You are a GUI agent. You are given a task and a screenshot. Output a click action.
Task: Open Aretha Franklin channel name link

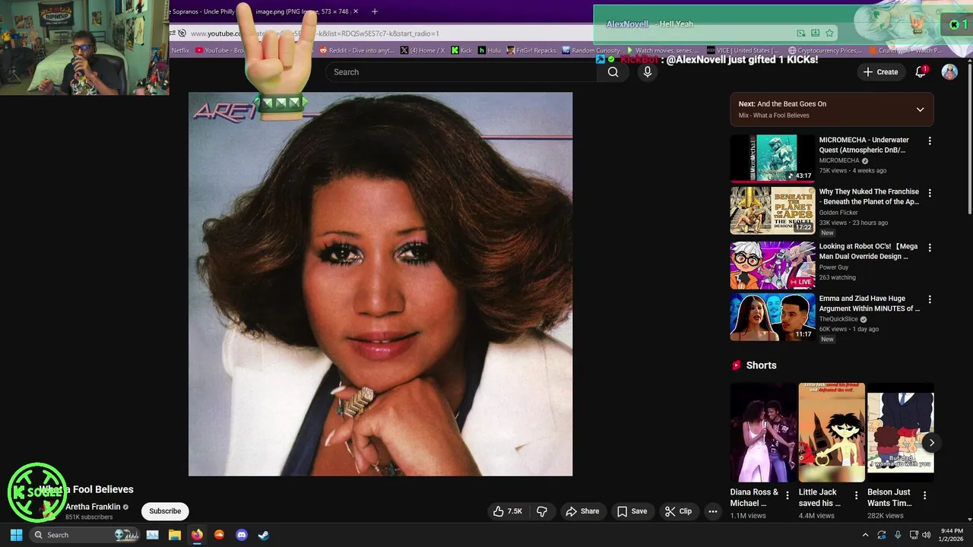pyautogui.click(x=93, y=507)
